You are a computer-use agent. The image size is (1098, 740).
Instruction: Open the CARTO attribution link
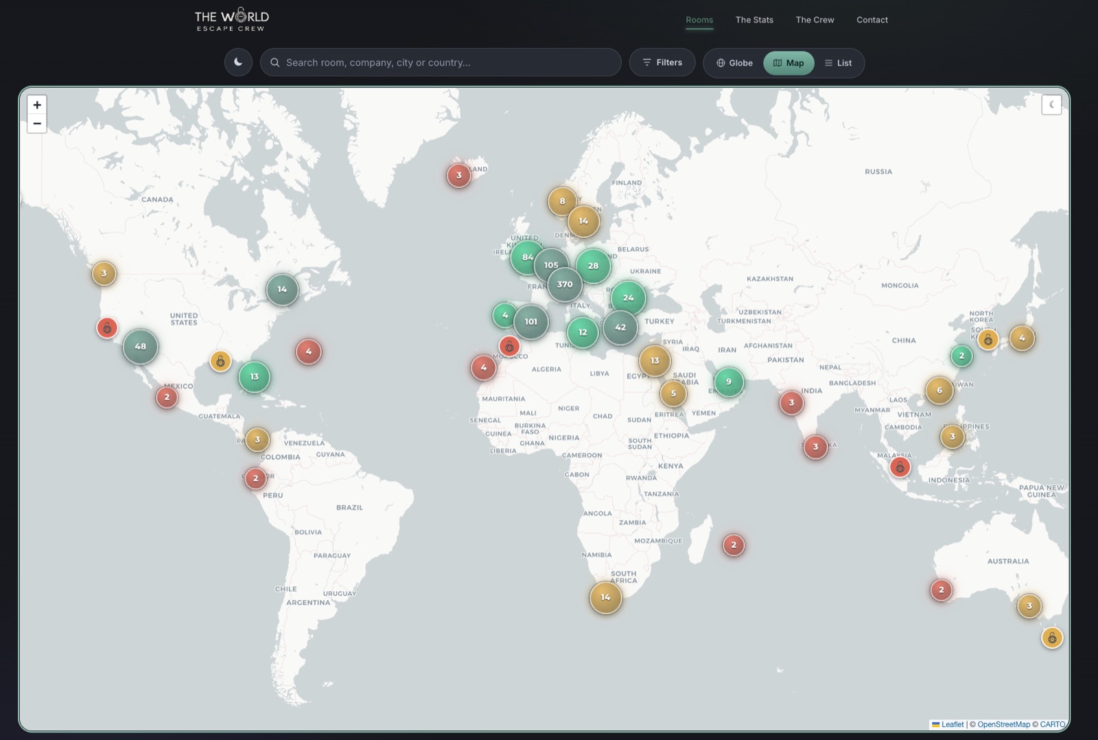click(x=1053, y=724)
